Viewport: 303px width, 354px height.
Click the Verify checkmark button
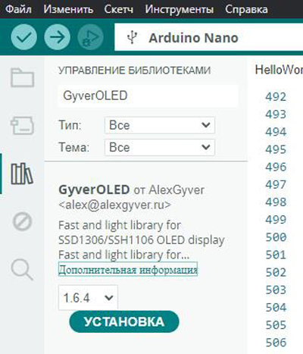tap(24, 37)
